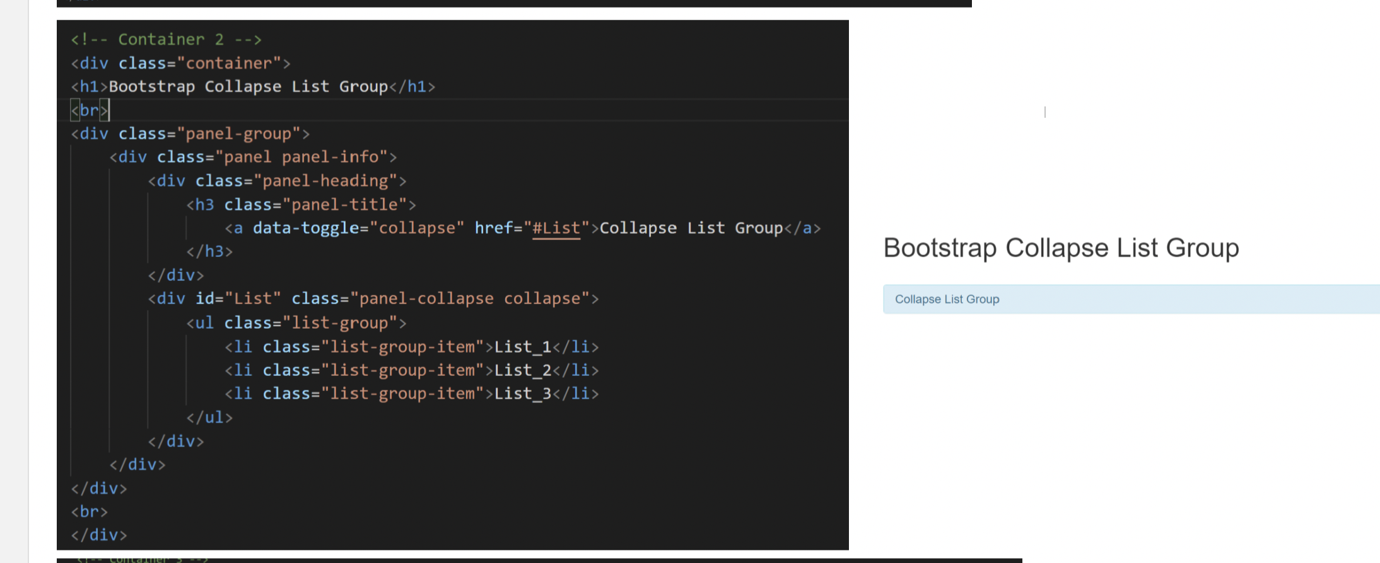Viewport: 1380px width, 563px height.
Task: Click the Container 2 comment line
Action: [x=166, y=39]
